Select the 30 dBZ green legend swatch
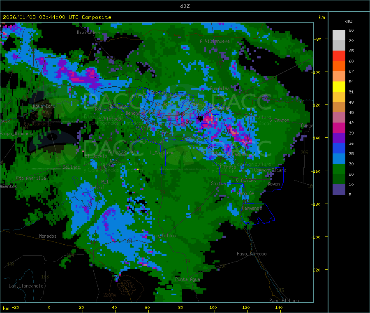The image size is (370, 313). point(339,169)
